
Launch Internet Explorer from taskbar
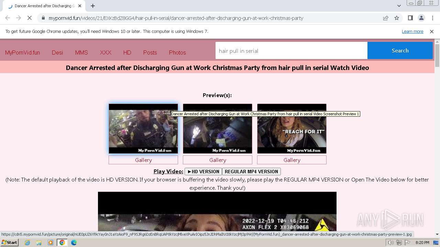point(27,243)
